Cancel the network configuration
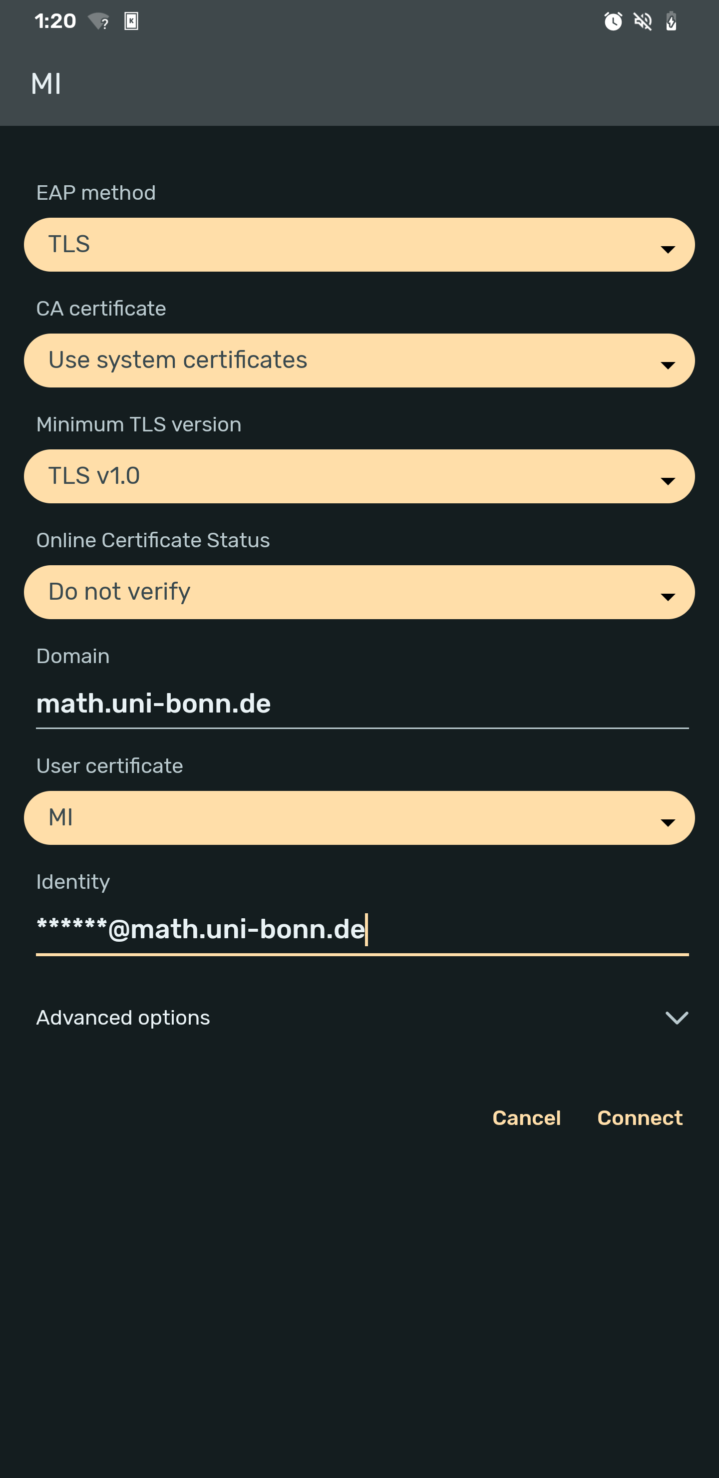This screenshot has height=1478, width=719. pyautogui.click(x=526, y=1117)
